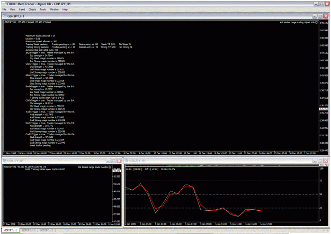Click the 'Usd strength' value line
Screen dimensions: 331x234
pos(41,67)
